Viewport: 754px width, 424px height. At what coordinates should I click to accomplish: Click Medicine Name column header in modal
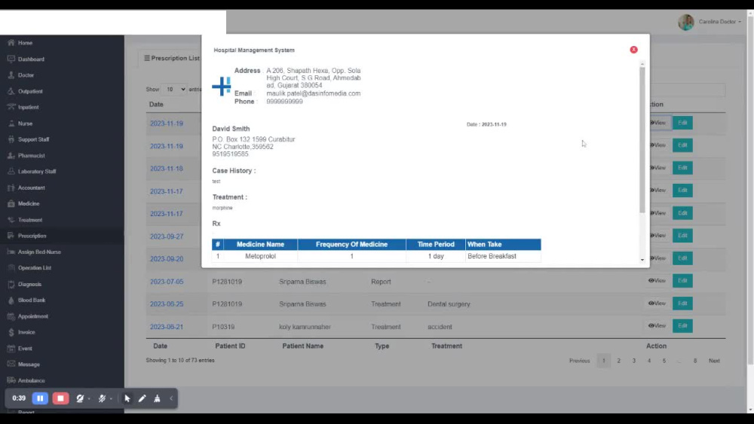point(260,245)
